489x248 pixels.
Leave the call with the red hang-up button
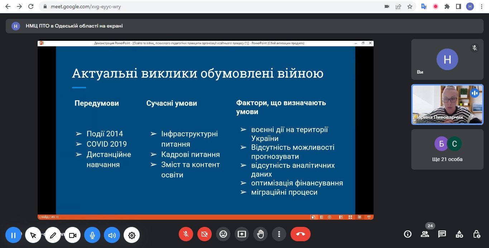pyautogui.click(x=300, y=234)
